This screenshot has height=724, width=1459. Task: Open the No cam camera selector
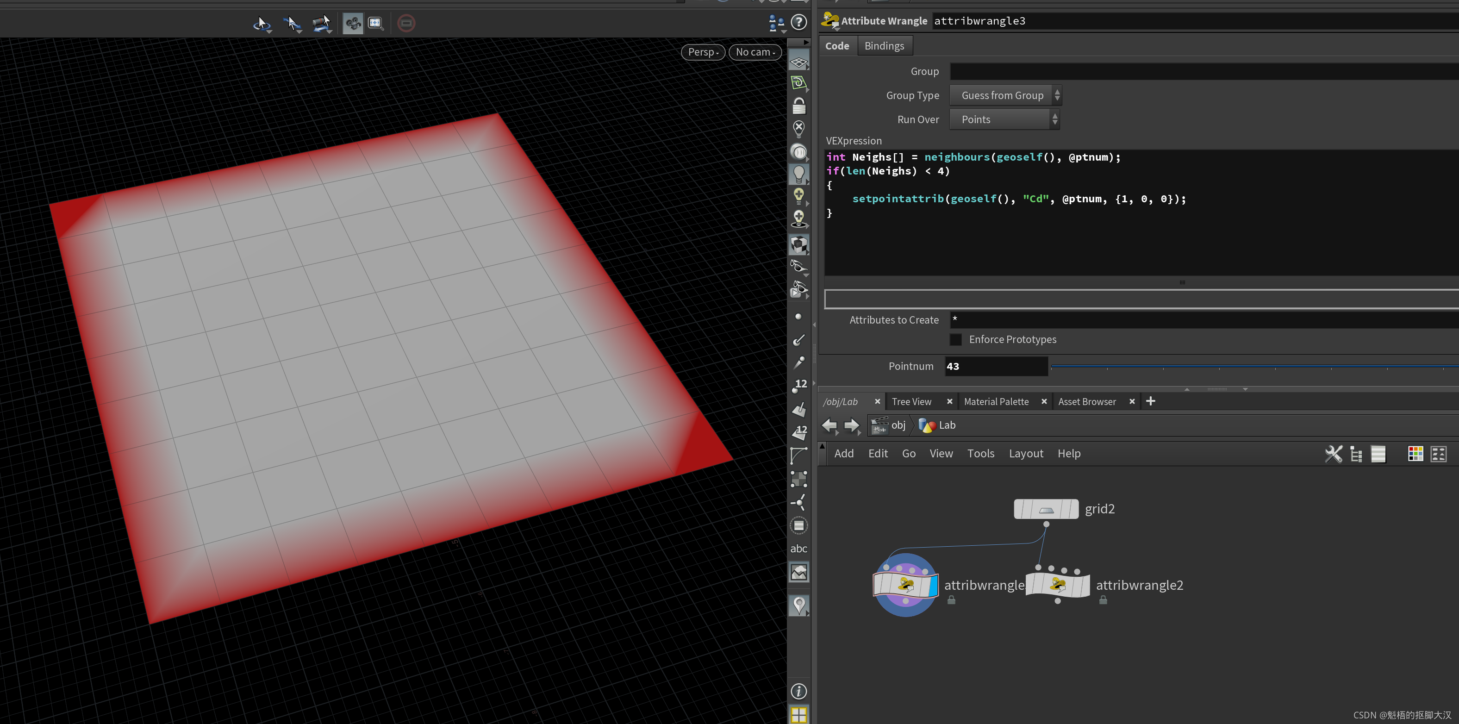(x=754, y=52)
